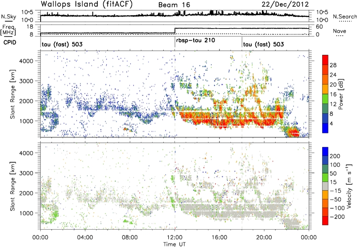
Task: Click the "60" tick on the Nave axis
Action: pyautogui.click(x=320, y=27)
